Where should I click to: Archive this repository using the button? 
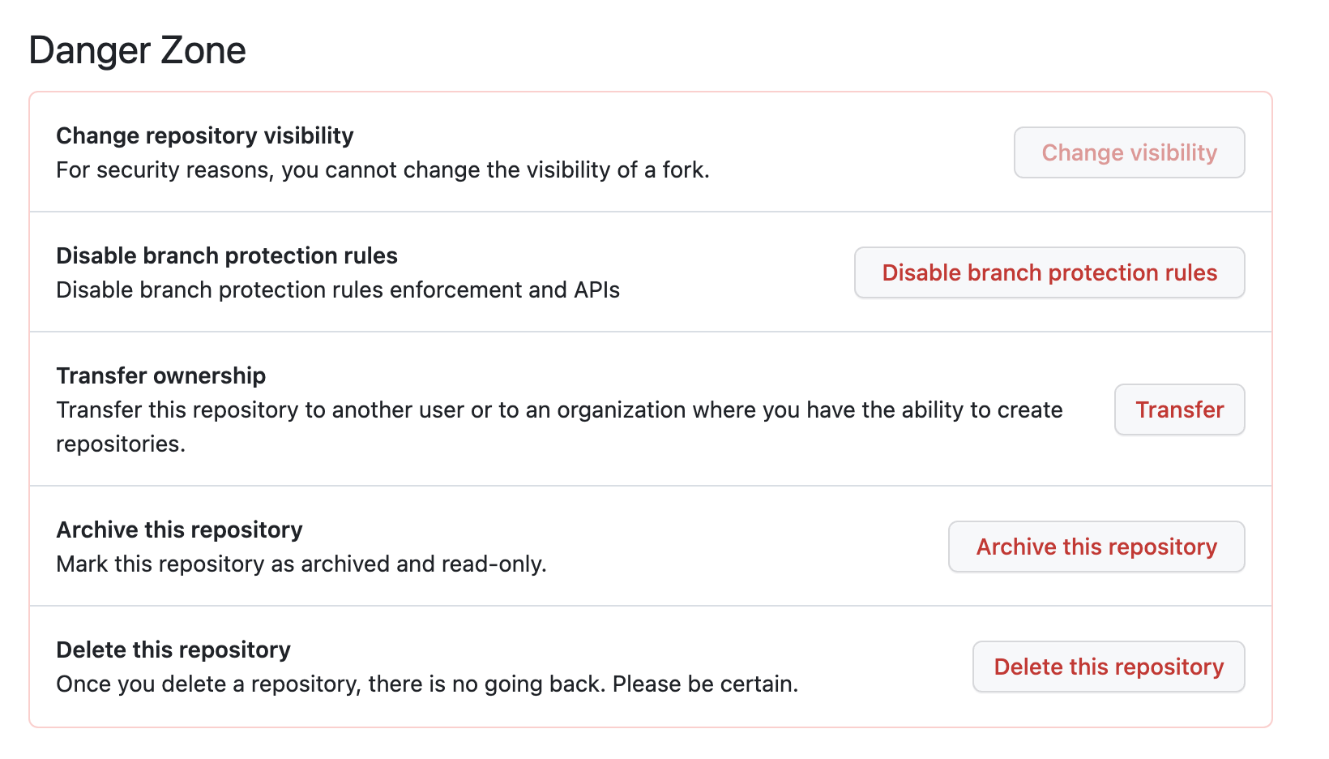click(x=1096, y=547)
